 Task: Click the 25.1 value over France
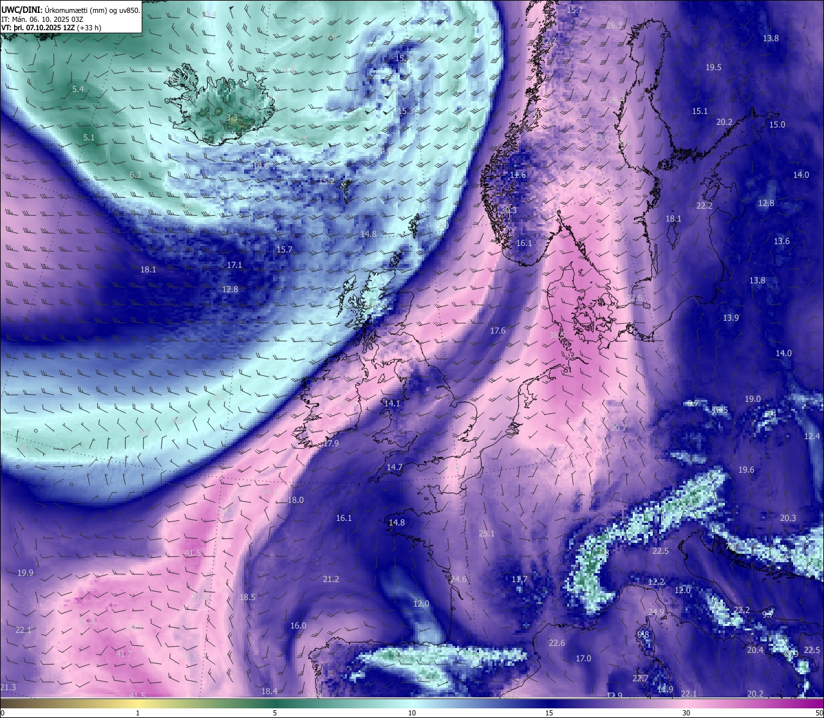(487, 533)
